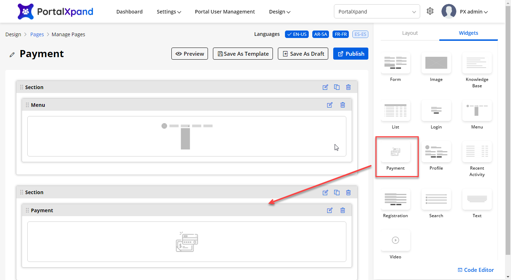
Task: Grab the drag handle of Payment widget
Action: point(27,210)
